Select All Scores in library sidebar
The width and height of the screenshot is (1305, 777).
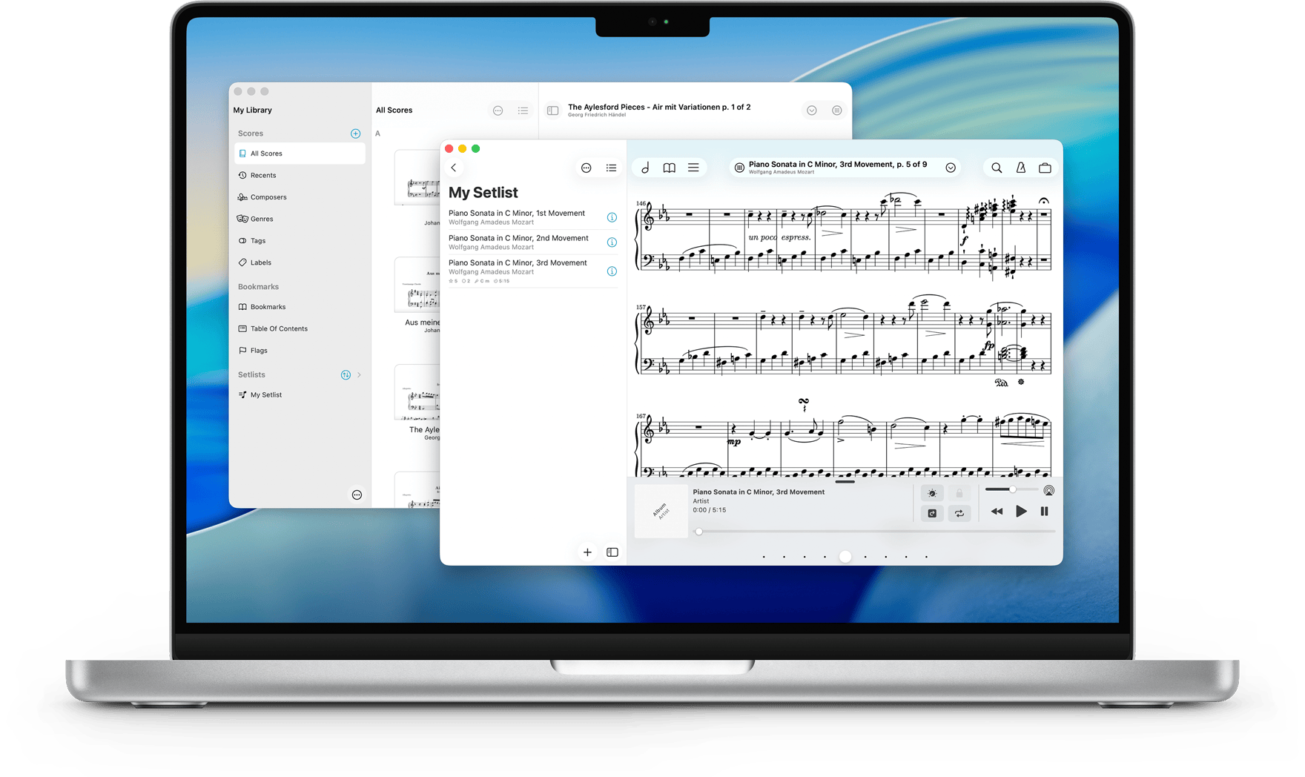[300, 153]
